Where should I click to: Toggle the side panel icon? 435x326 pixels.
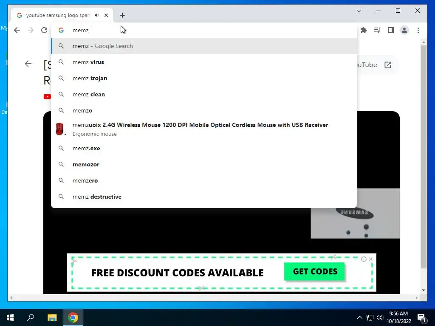(x=391, y=30)
